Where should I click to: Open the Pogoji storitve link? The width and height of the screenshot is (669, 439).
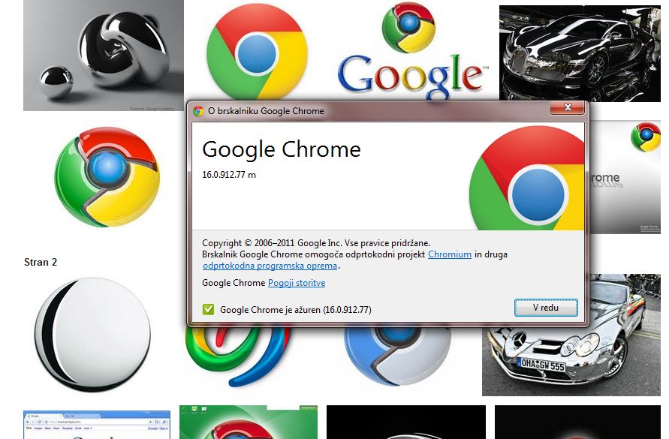click(297, 283)
